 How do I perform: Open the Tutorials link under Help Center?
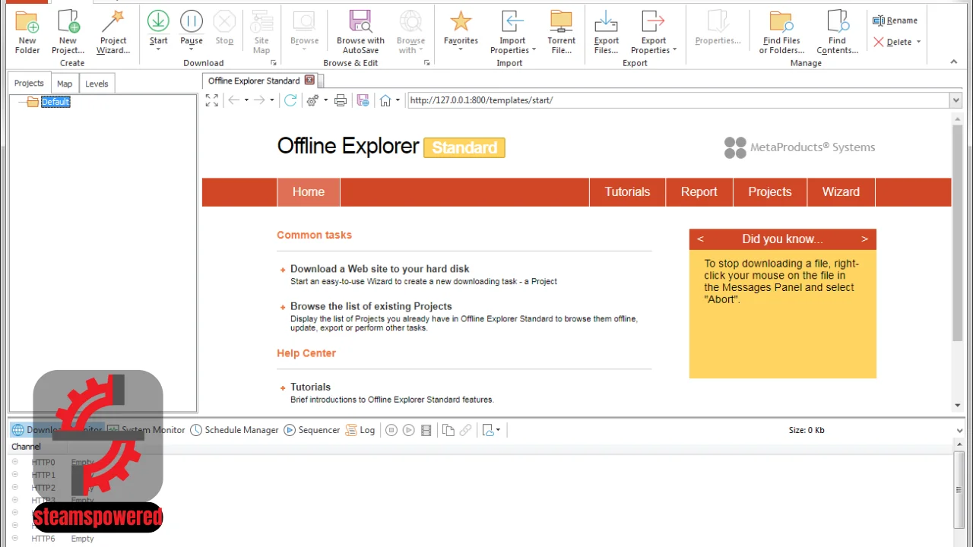(x=310, y=387)
